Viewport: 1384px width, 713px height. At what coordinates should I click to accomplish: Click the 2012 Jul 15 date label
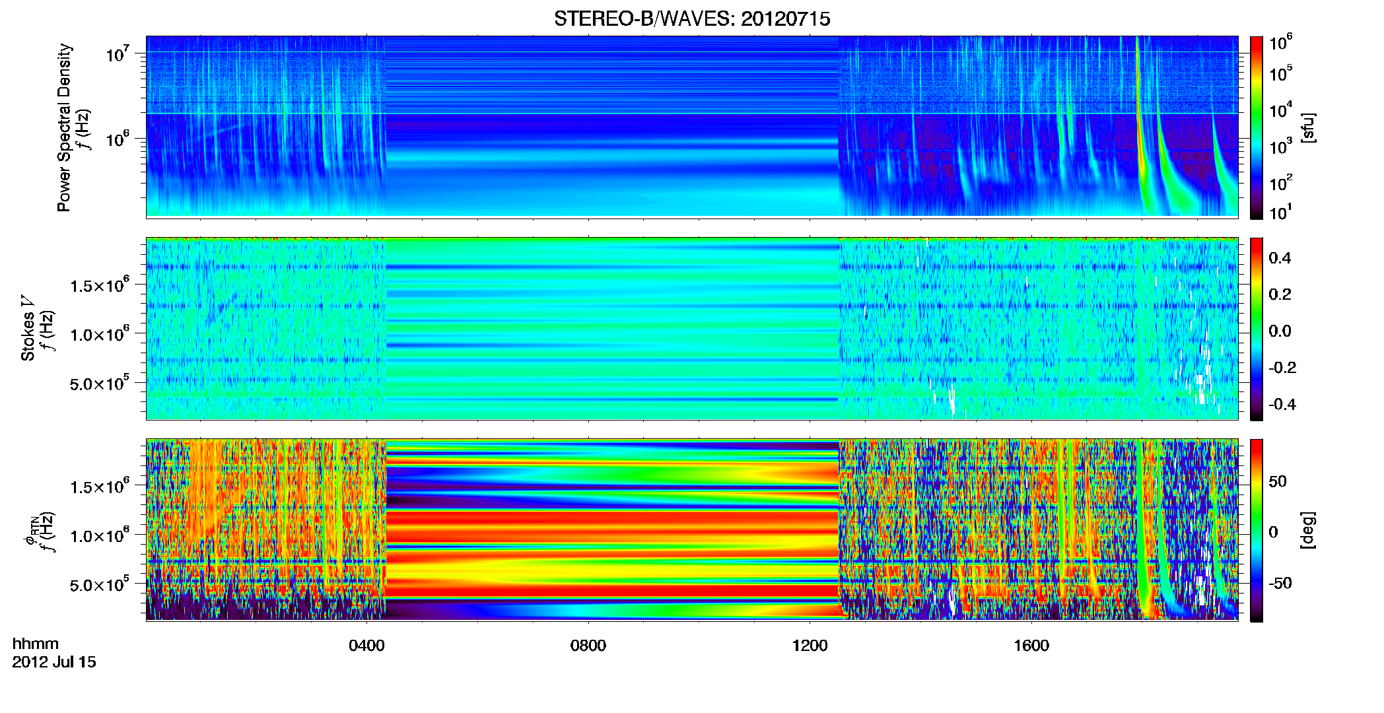click(x=54, y=662)
